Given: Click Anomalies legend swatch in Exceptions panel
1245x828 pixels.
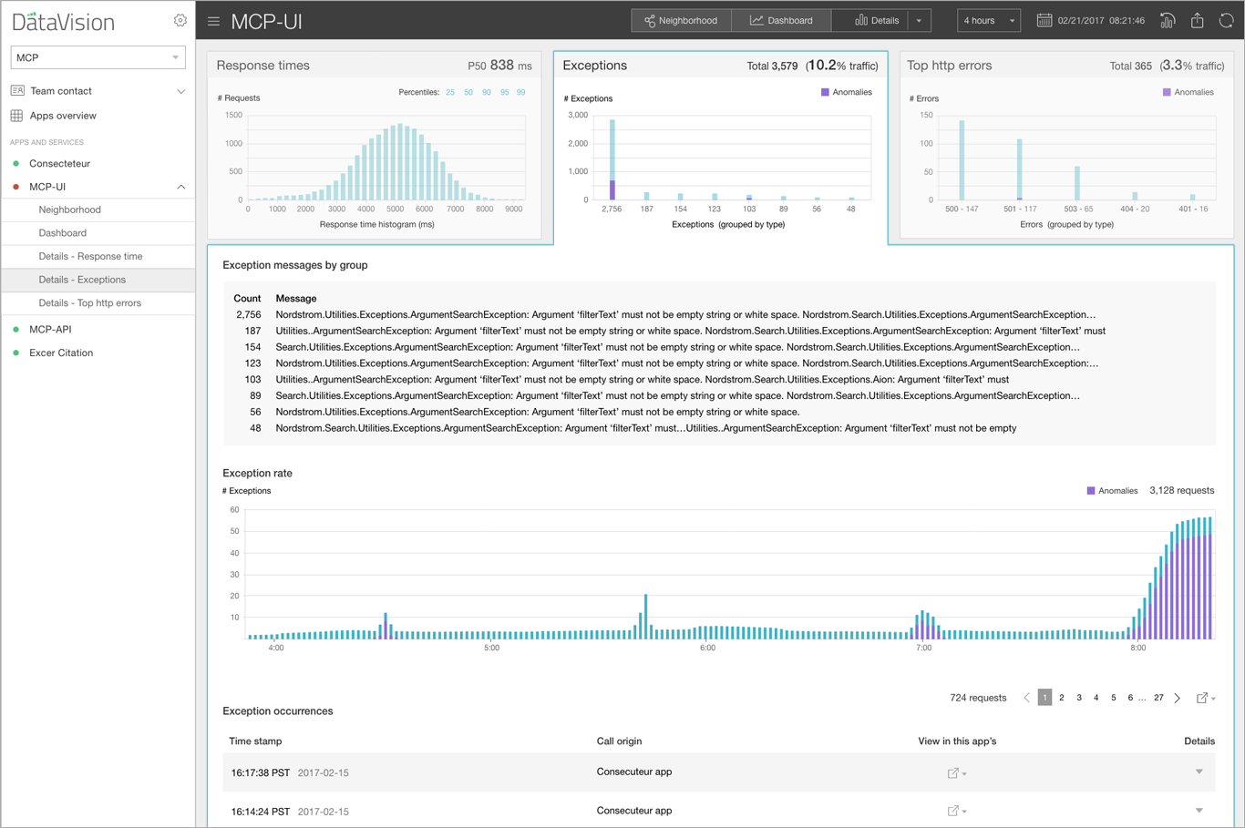Looking at the screenshot, I should [x=825, y=92].
